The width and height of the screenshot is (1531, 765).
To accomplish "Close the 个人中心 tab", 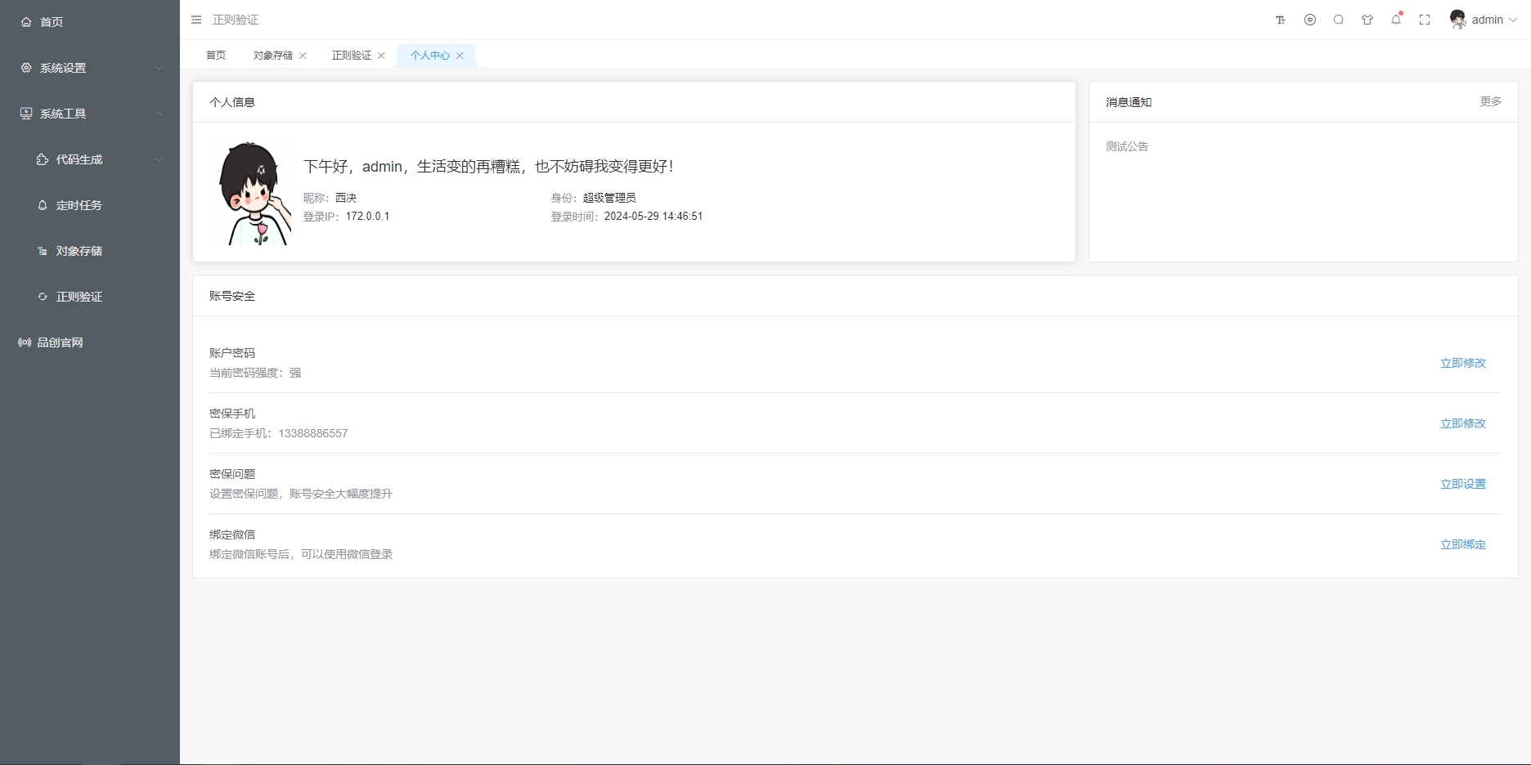I will tap(460, 56).
